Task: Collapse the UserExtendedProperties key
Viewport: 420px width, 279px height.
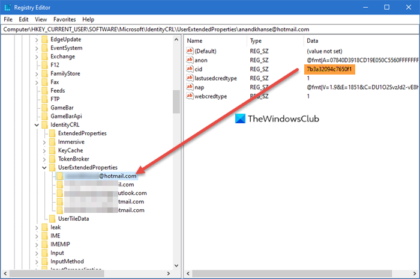Action: coord(44,168)
